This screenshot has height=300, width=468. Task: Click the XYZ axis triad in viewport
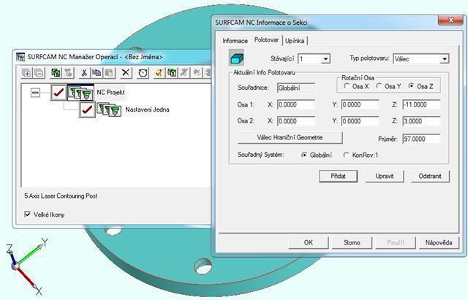coord(27,266)
